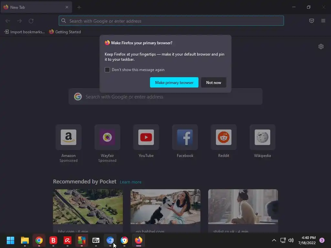
Task: Close the New Tab tab
Action: click(67, 7)
